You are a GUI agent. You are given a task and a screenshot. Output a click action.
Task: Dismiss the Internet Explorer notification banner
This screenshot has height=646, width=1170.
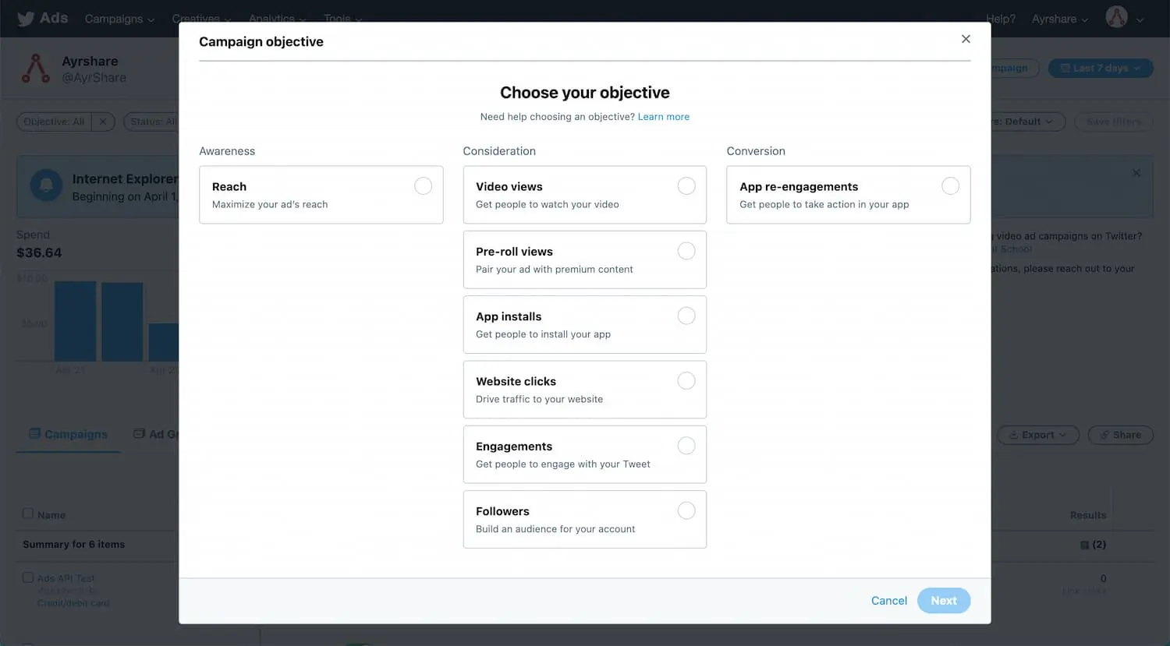click(x=1136, y=173)
